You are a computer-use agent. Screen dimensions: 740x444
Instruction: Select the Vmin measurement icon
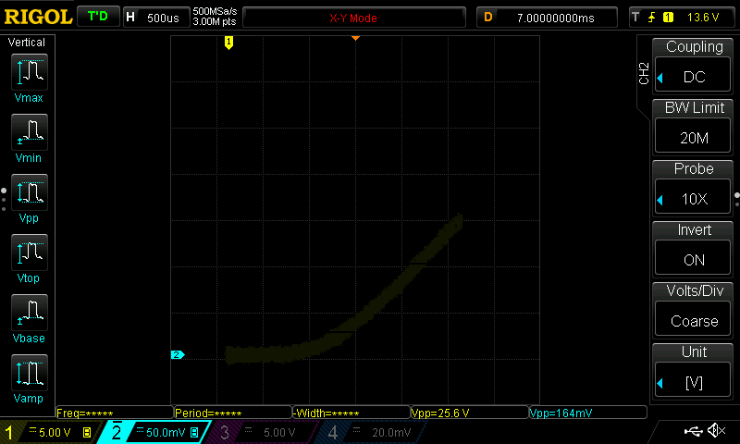[30, 132]
